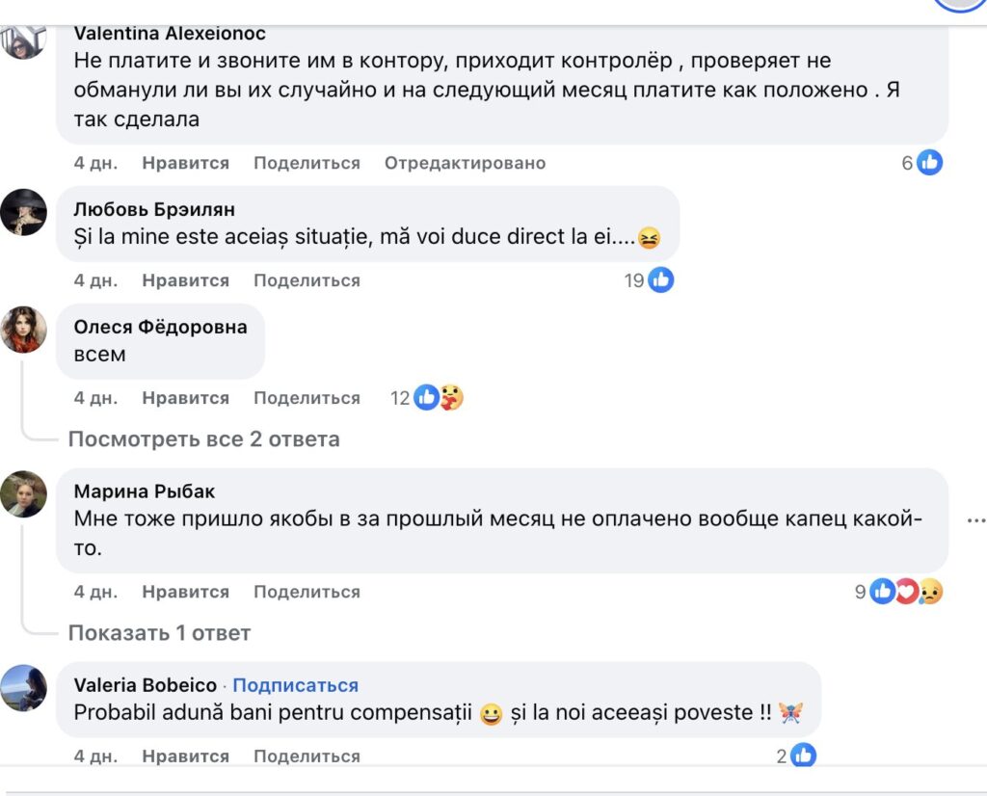Like Valentina Alexeionoc's comment via Нравится
Image resolution: width=987 pixels, height=796 pixels.
pos(185,163)
